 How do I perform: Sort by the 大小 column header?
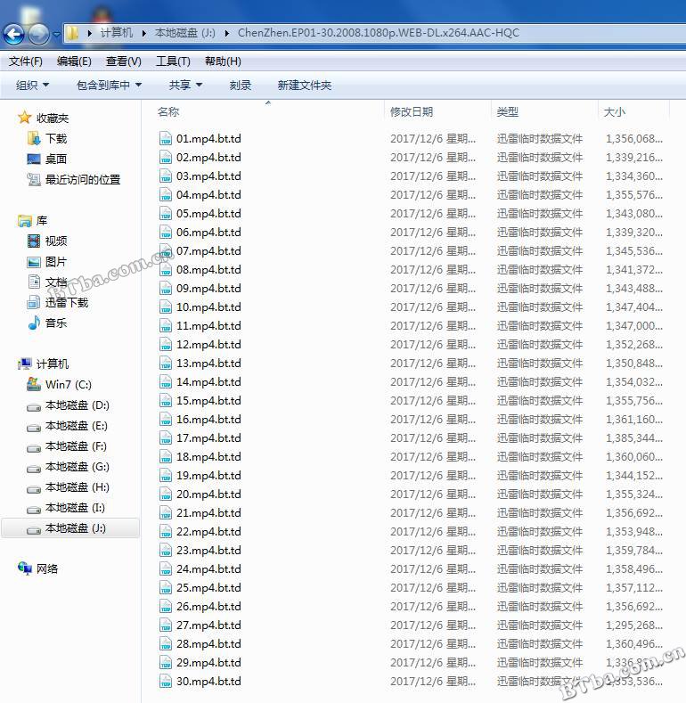[614, 111]
